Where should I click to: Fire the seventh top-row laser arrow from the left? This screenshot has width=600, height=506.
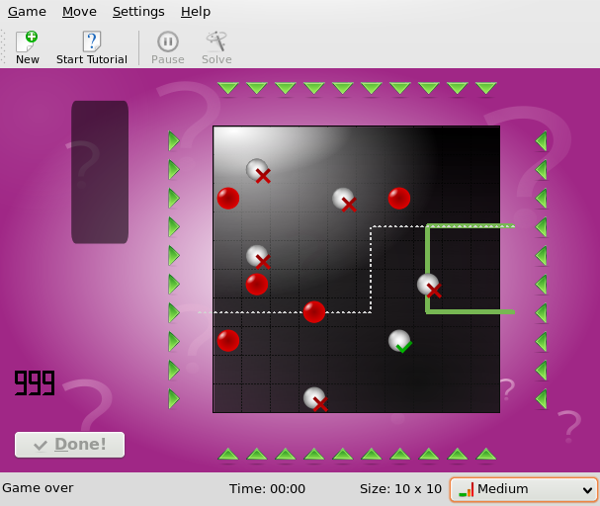pyautogui.click(x=400, y=88)
